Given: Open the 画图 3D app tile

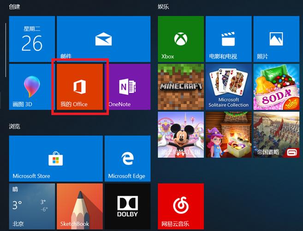Looking at the screenshot, I should [31, 87].
